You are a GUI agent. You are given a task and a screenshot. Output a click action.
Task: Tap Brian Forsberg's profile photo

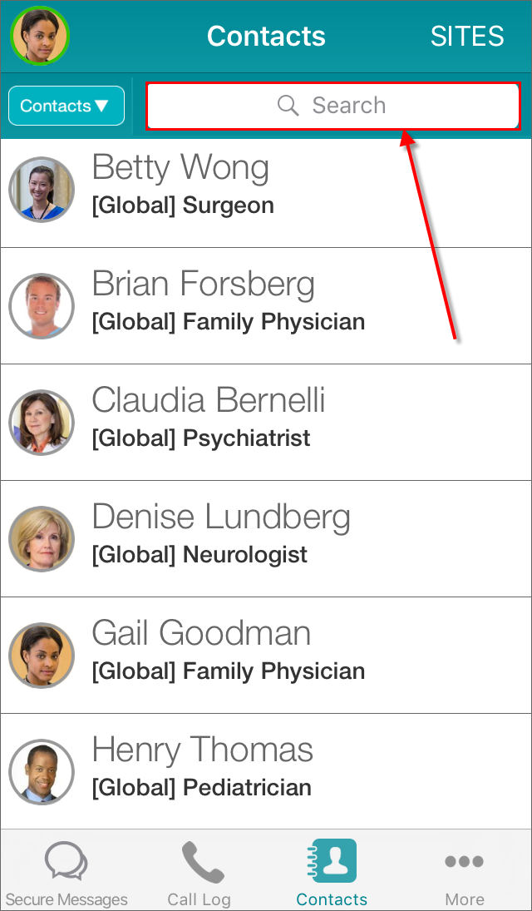tap(42, 306)
